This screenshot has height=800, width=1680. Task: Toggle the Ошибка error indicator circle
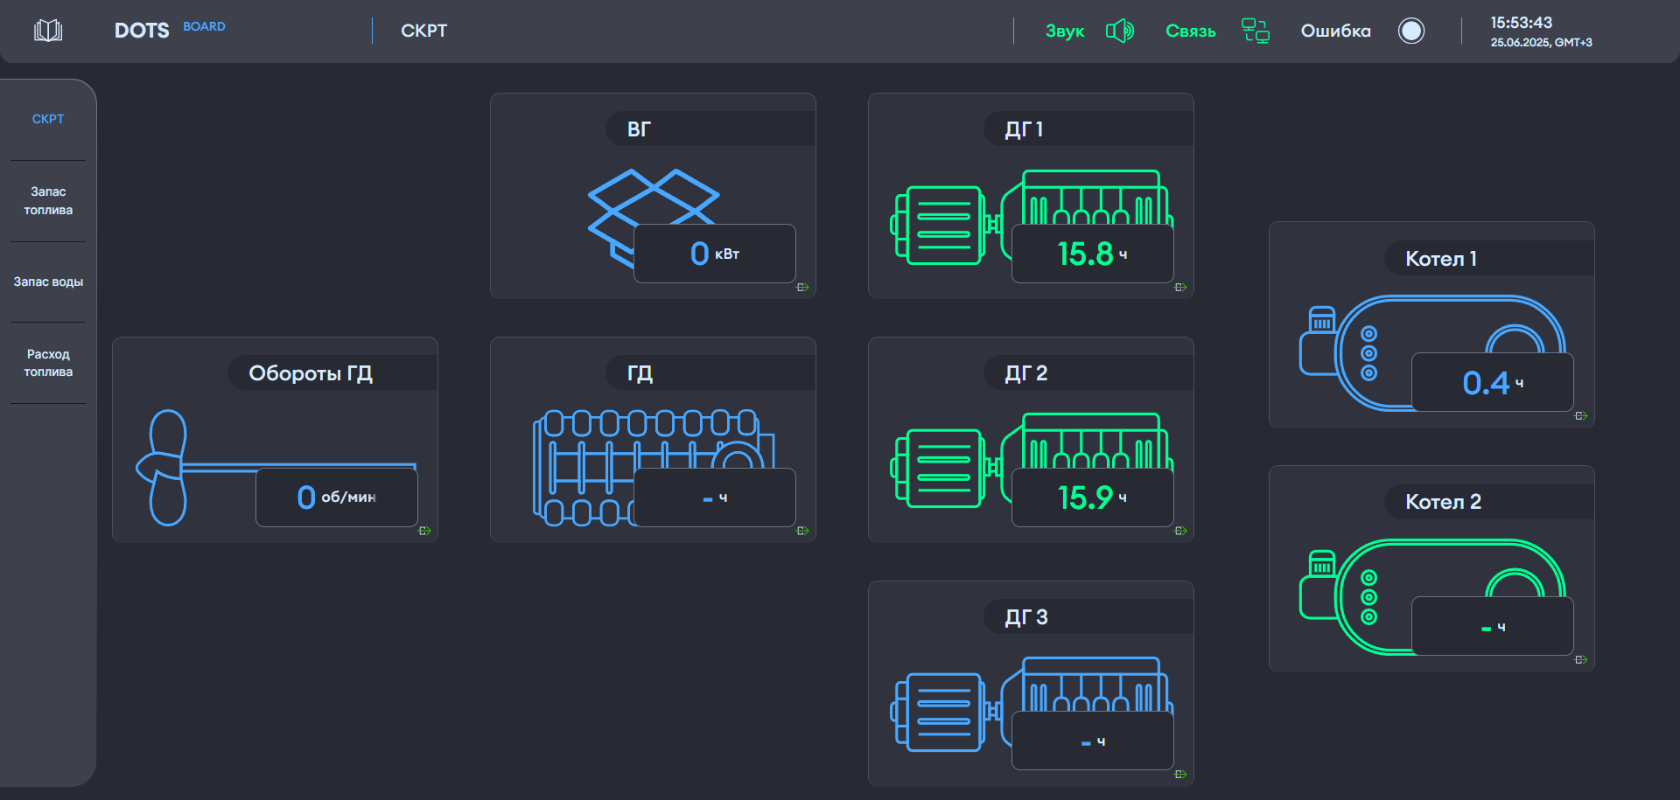tap(1410, 31)
